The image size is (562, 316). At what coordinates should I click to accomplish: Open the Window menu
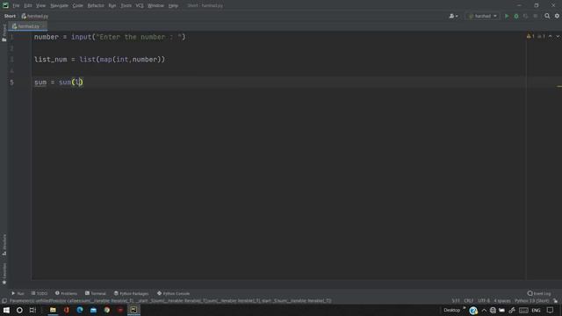pos(155,6)
